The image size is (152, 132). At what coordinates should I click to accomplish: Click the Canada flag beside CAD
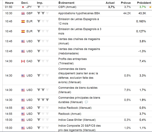[23, 61]
